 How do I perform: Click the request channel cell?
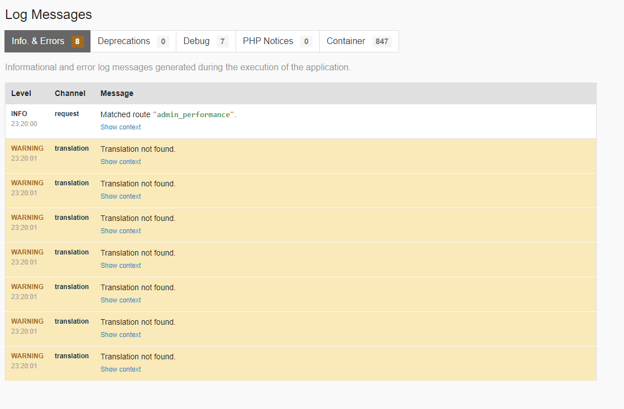pyautogui.click(x=67, y=114)
